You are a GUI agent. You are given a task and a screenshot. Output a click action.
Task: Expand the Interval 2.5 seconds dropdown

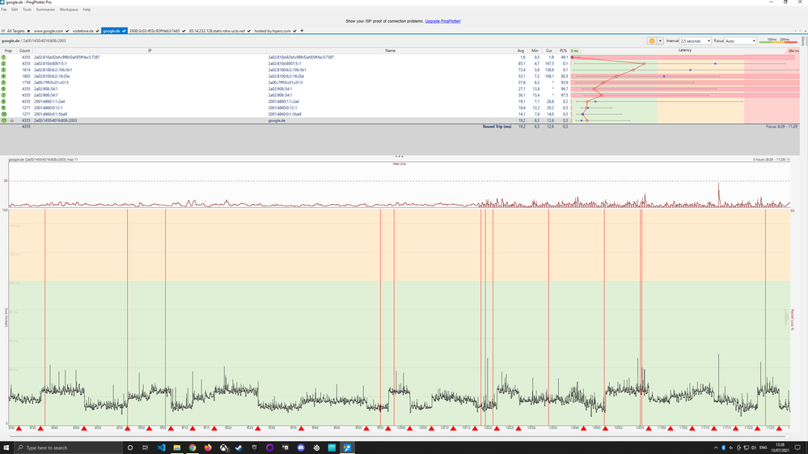coord(696,40)
